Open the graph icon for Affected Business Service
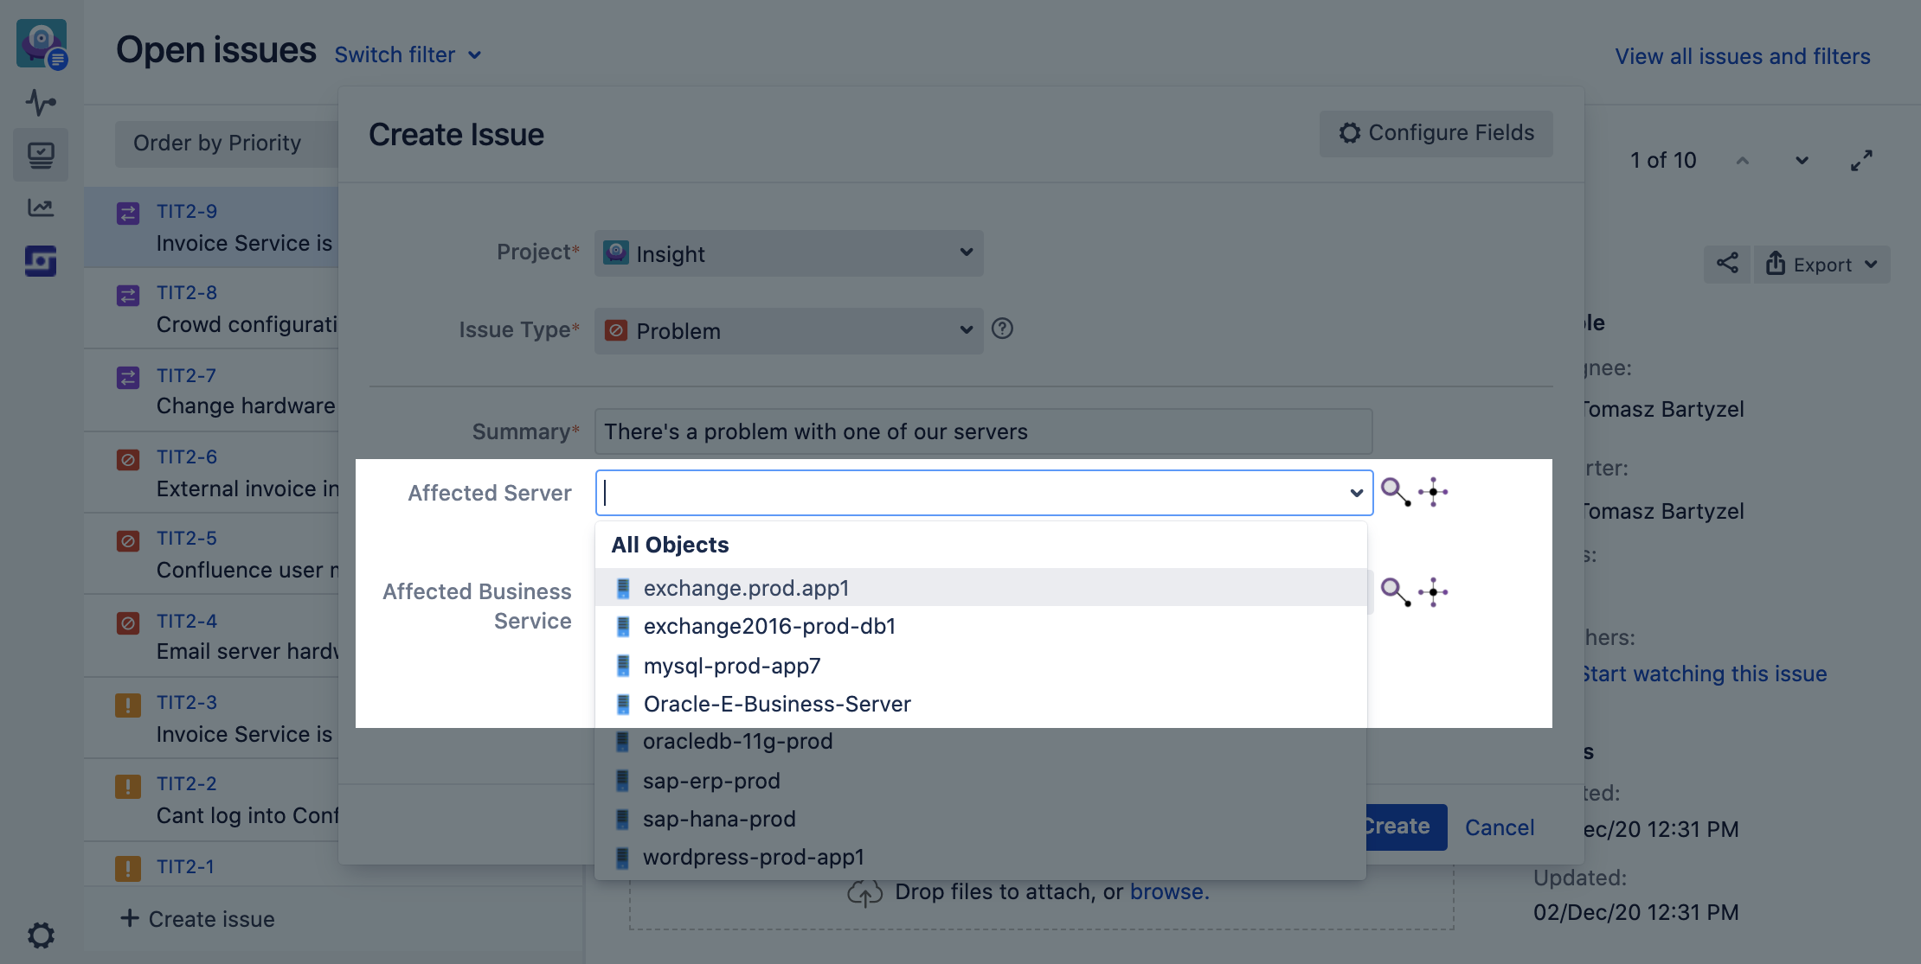 coord(1433,592)
